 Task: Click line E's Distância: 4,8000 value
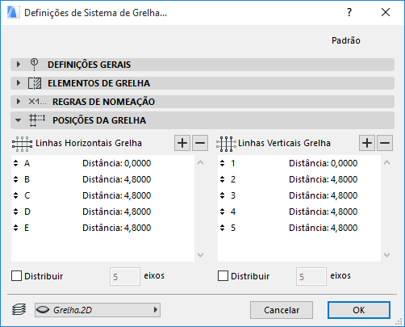pos(116,228)
